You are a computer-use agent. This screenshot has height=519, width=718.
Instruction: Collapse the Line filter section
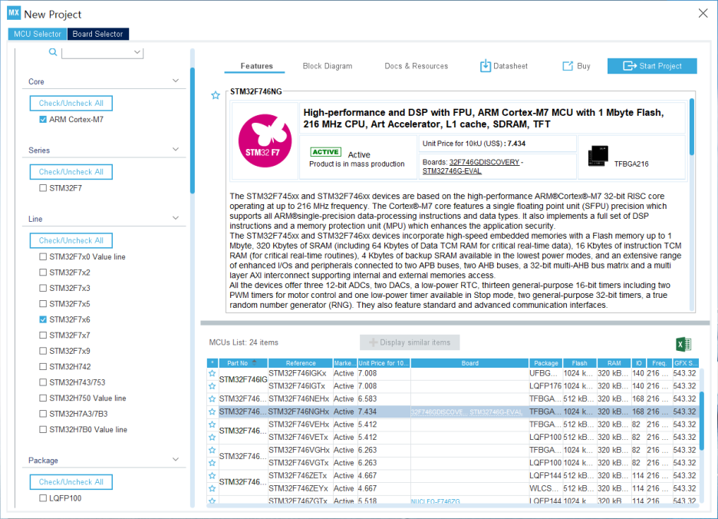[x=176, y=218]
